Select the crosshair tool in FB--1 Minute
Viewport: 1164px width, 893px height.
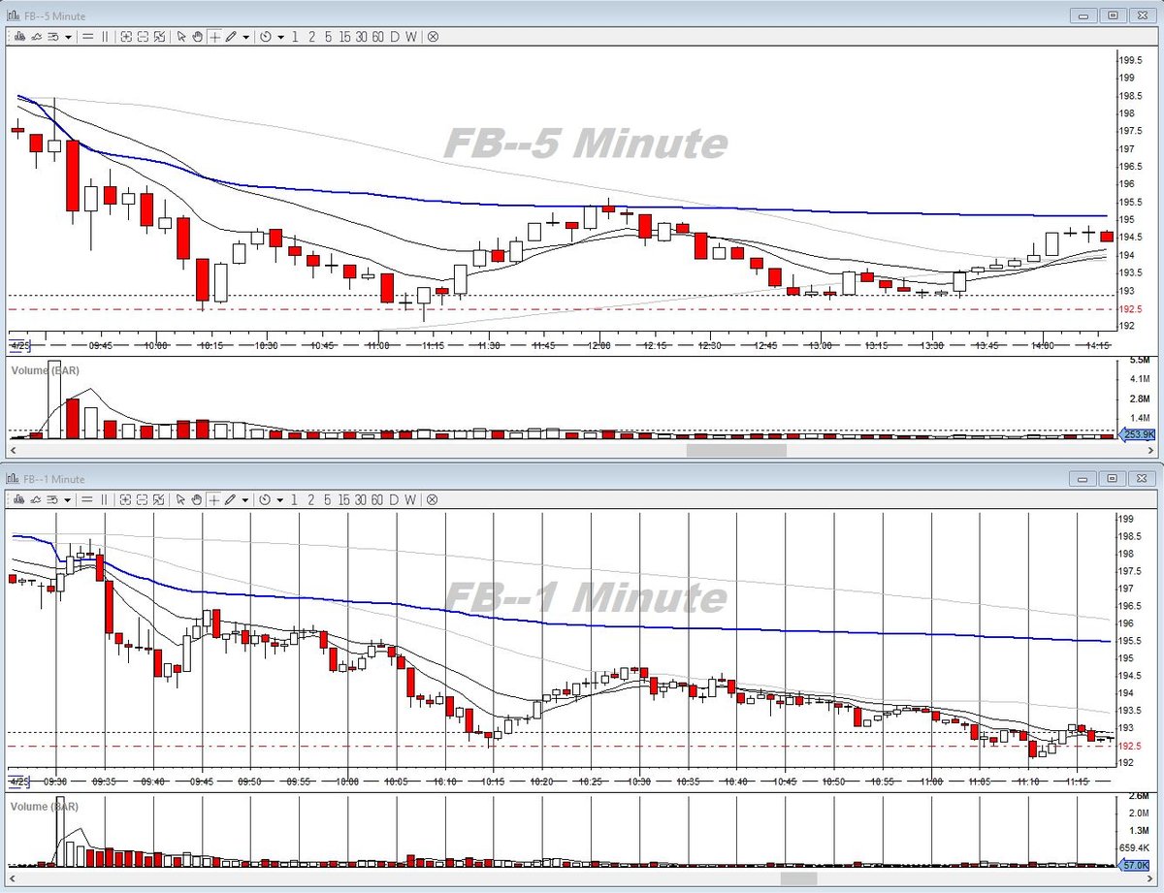click(214, 499)
